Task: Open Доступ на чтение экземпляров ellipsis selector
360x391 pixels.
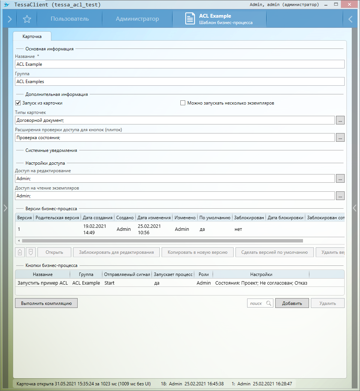Action: tap(340, 196)
